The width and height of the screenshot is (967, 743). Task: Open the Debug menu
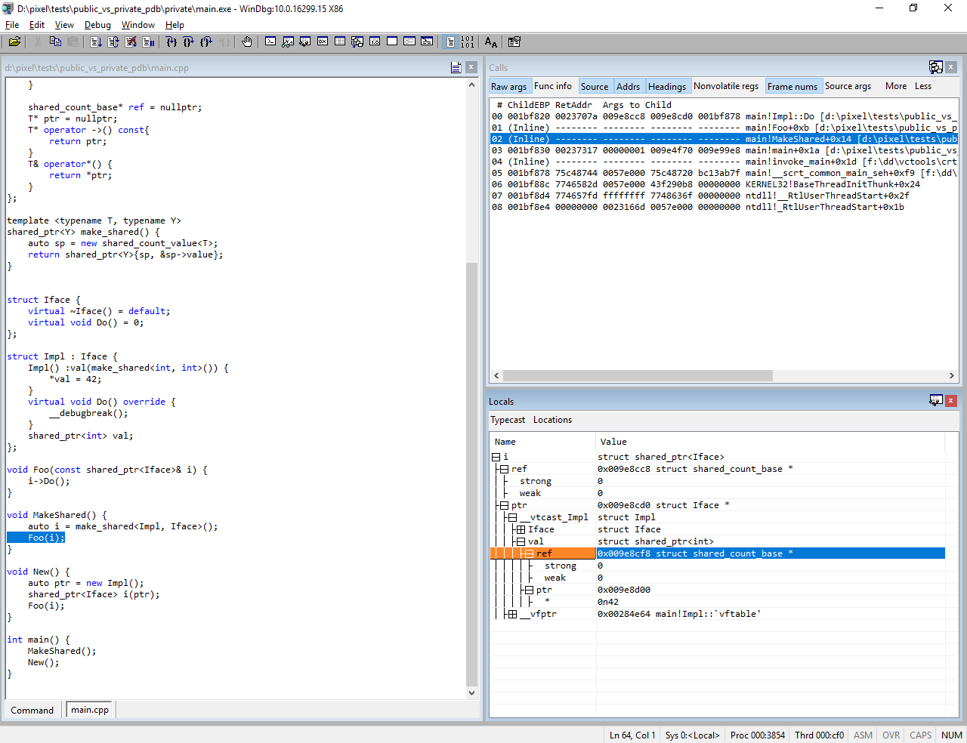[x=97, y=25]
